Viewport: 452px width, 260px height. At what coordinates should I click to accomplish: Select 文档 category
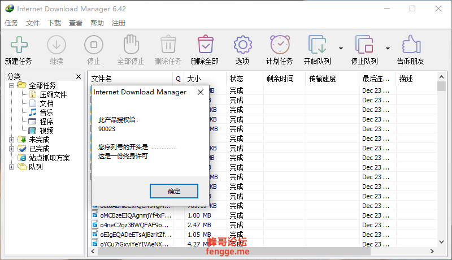tap(46, 103)
